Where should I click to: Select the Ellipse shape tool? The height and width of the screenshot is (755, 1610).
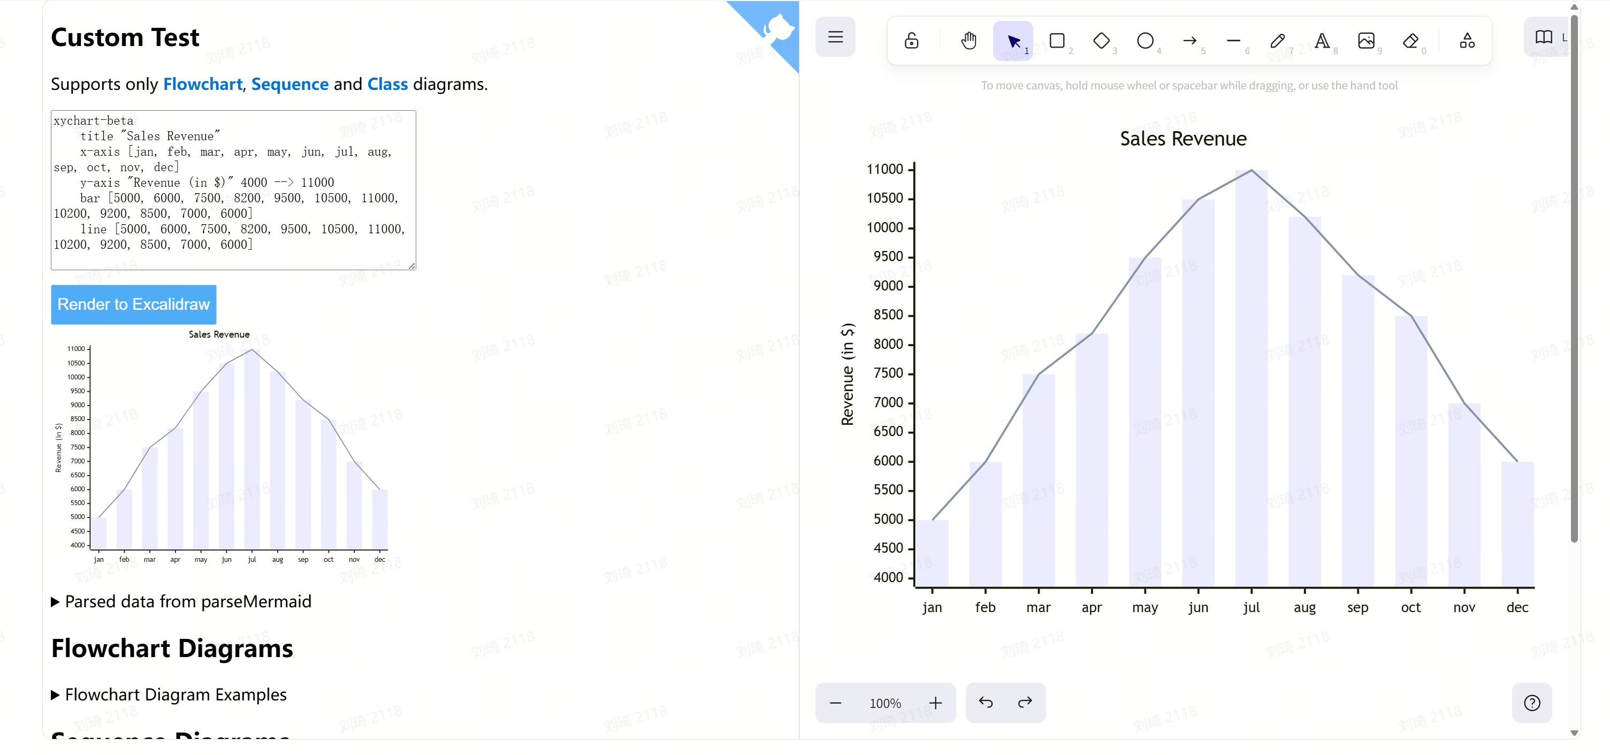pyautogui.click(x=1144, y=41)
